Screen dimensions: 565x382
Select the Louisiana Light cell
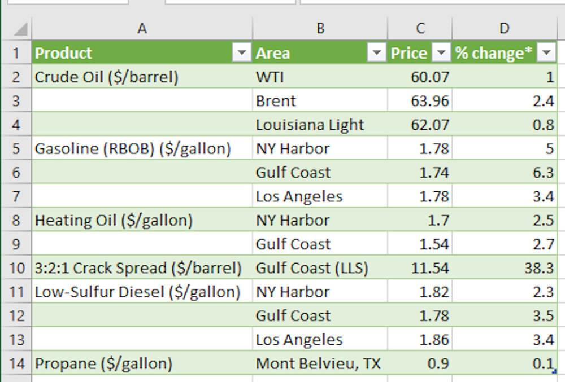[x=310, y=125]
